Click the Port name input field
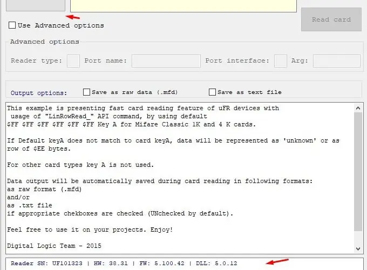The image size is (367, 270). point(166,61)
